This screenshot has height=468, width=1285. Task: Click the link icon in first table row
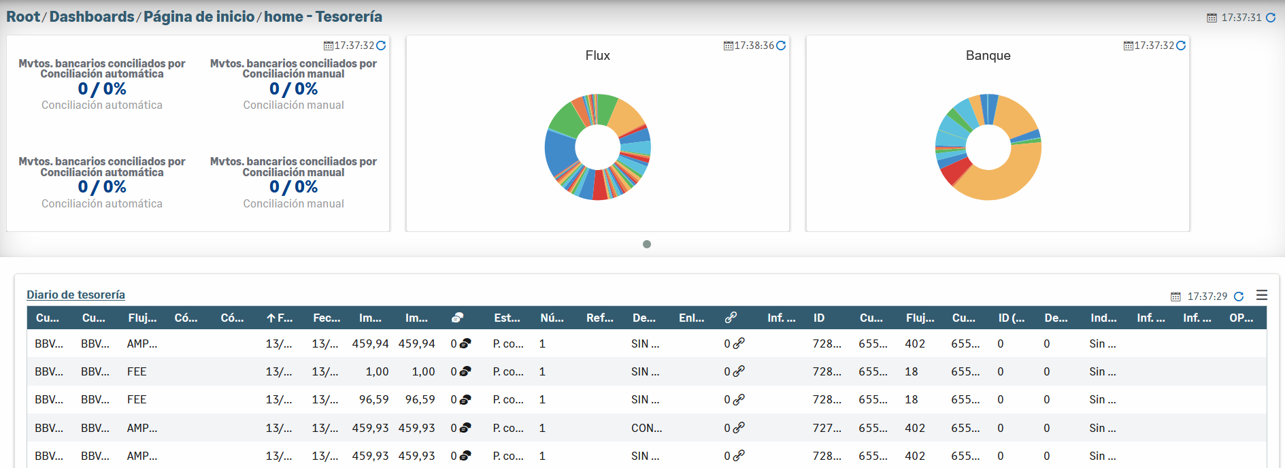pos(739,344)
